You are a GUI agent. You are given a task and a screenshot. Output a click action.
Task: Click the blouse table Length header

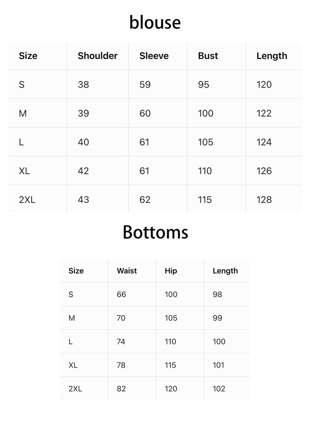[x=272, y=56]
